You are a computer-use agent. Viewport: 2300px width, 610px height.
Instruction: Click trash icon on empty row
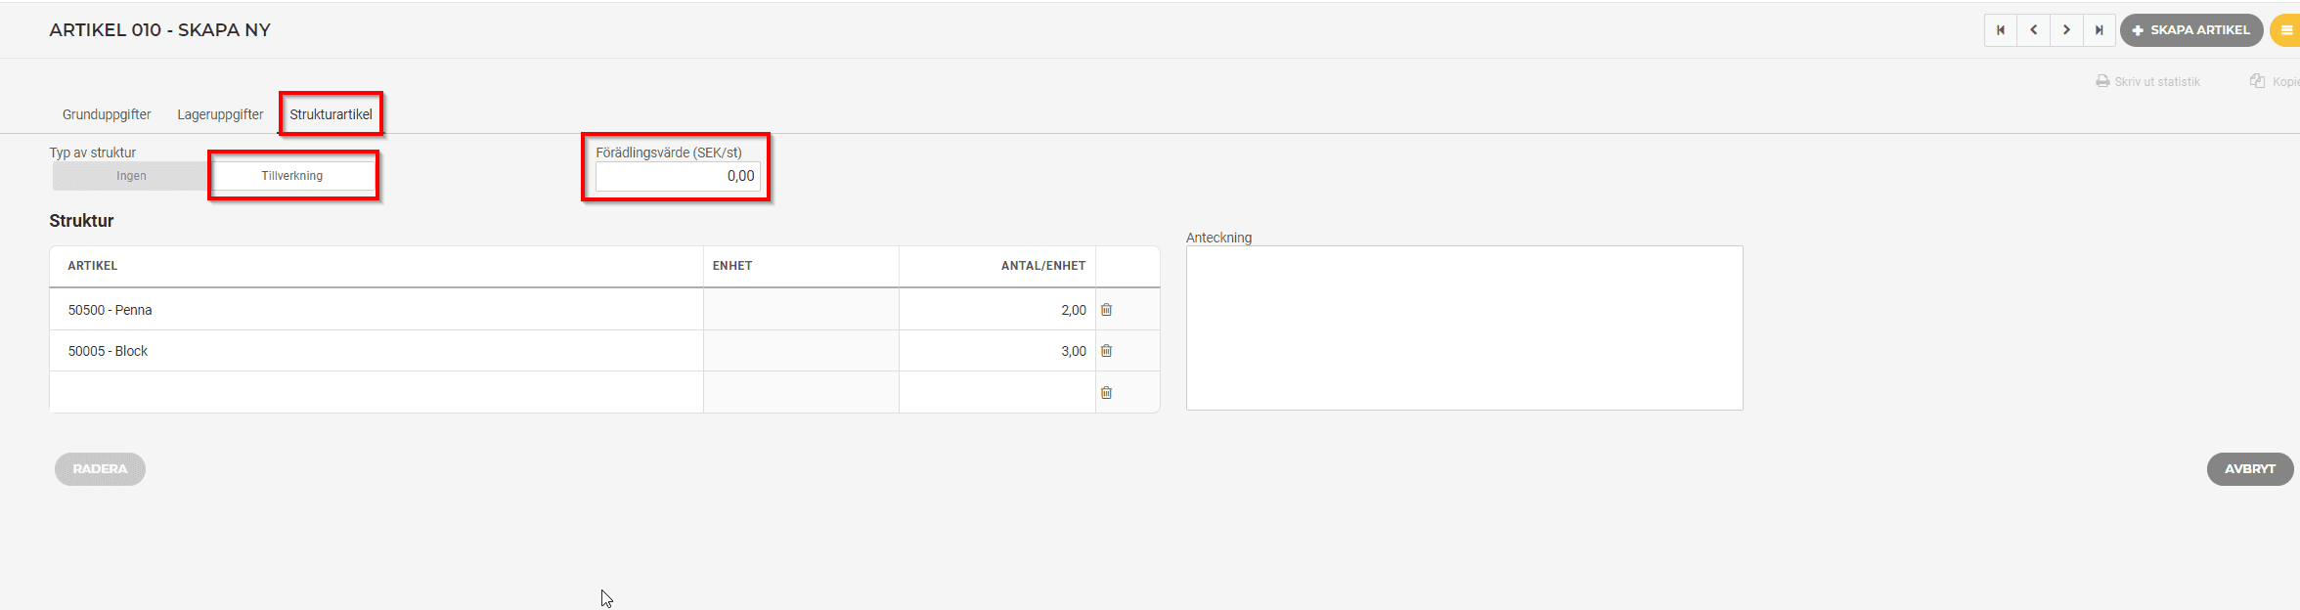coord(1106,393)
